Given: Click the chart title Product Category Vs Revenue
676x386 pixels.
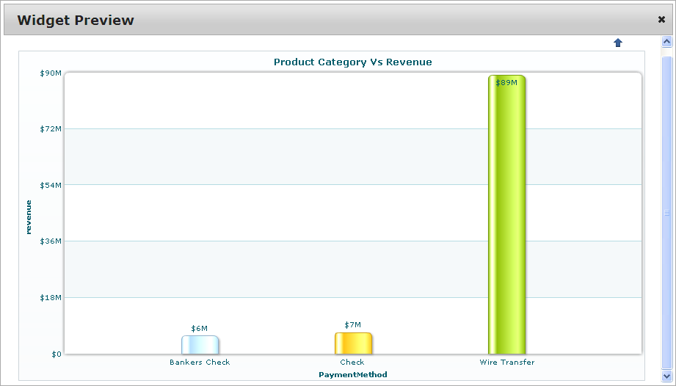Looking at the screenshot, I should point(353,62).
